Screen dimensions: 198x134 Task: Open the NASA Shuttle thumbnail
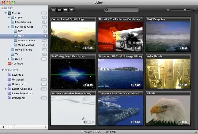coord(168,73)
